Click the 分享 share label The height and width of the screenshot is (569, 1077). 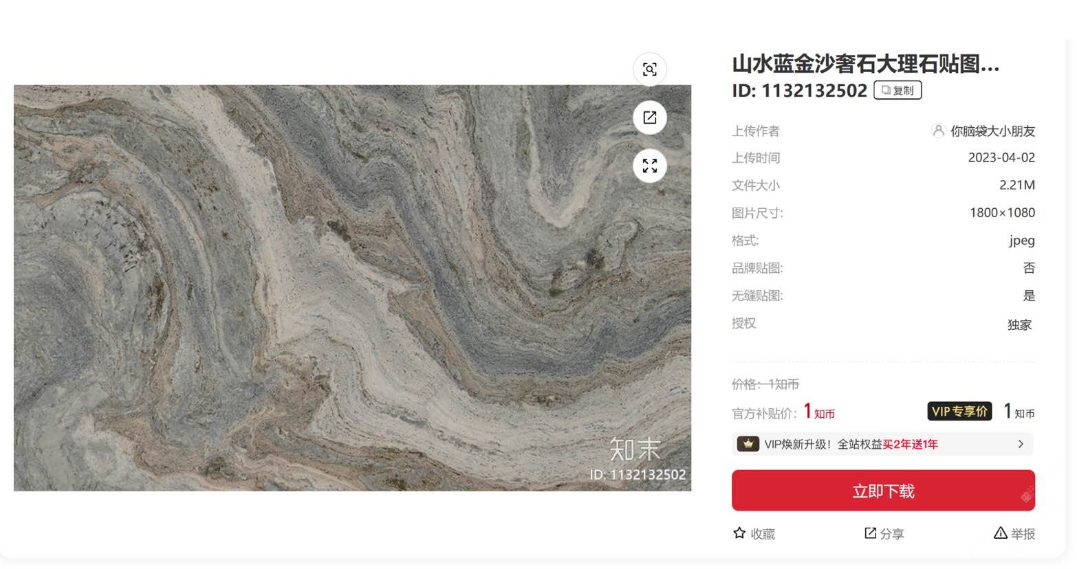(x=892, y=534)
